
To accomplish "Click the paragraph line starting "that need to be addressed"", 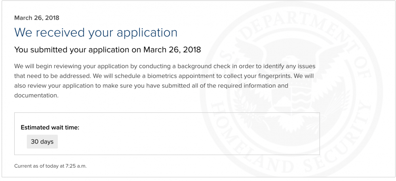I will [x=164, y=76].
